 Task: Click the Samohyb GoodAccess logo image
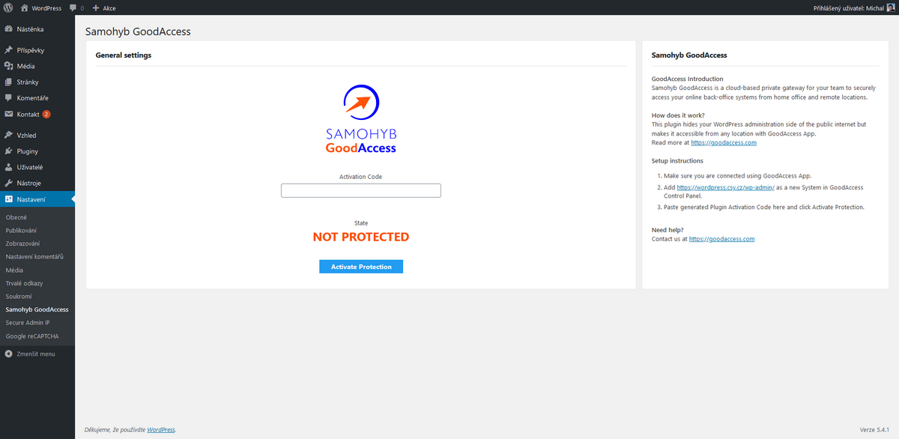[361, 120]
